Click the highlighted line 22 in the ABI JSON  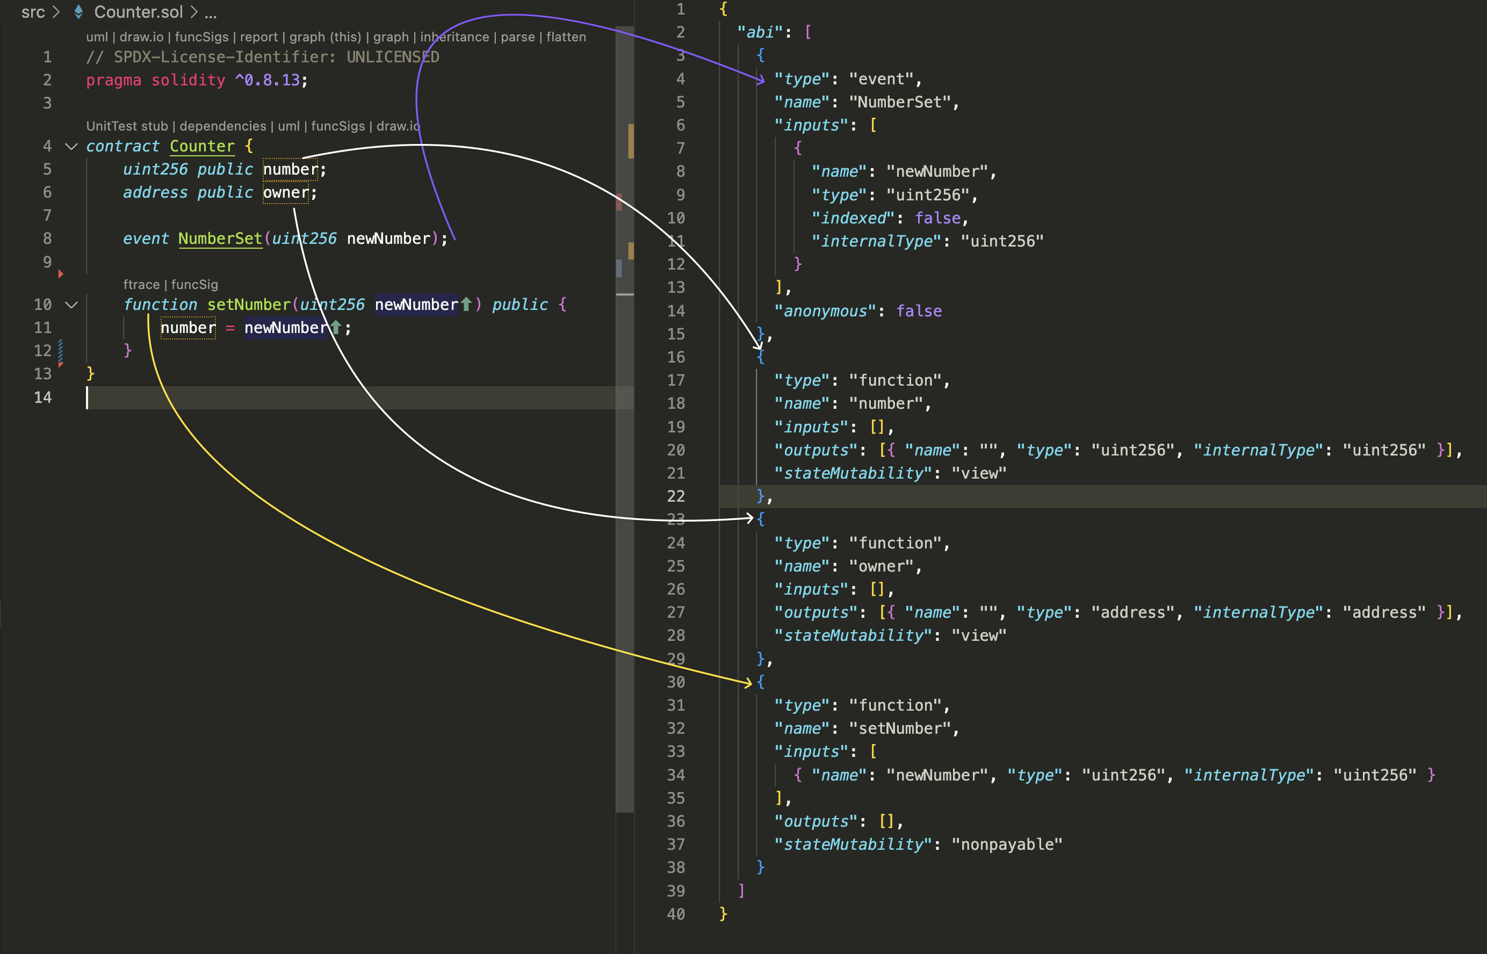coord(868,496)
